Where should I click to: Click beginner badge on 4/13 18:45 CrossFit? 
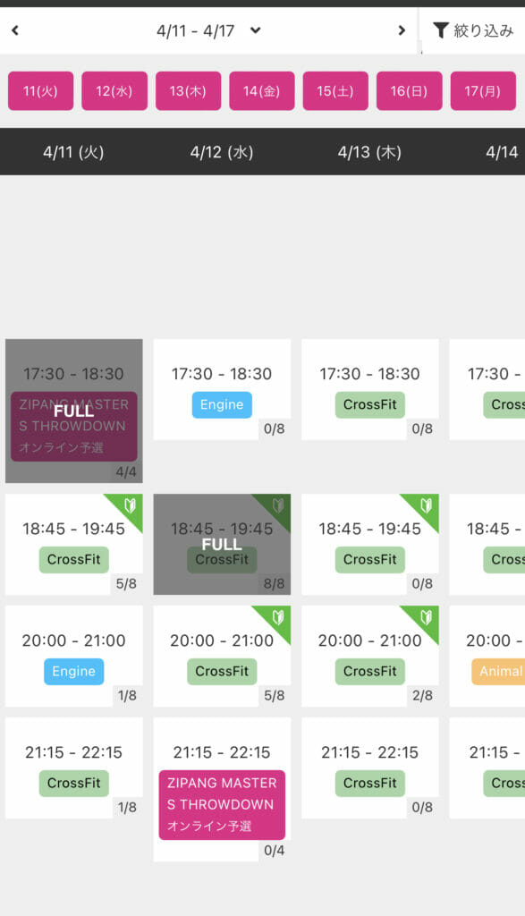tap(426, 505)
